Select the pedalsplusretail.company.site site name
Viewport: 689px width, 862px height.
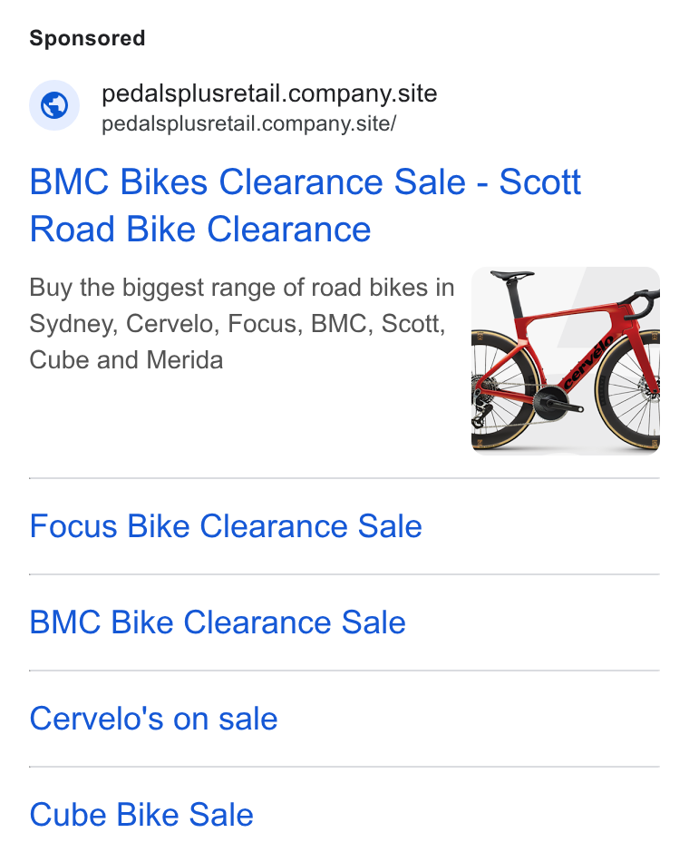[269, 93]
